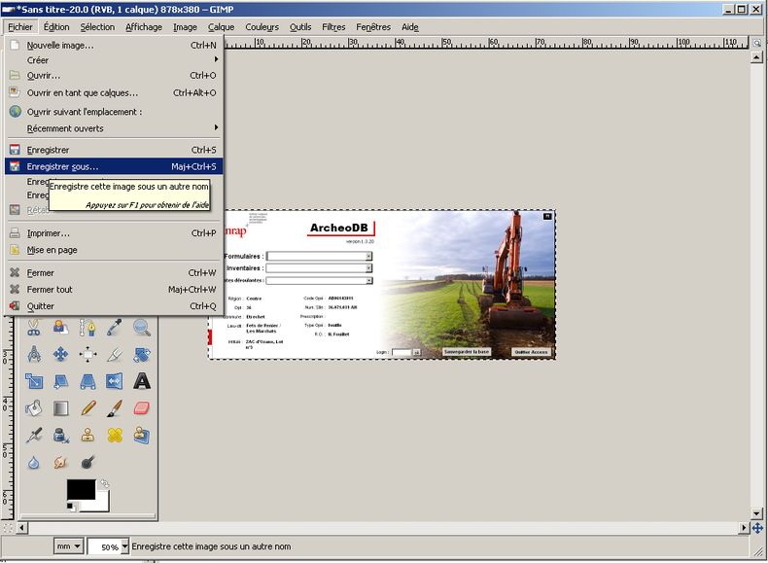
Task: Choose Ouvrir… menu entry
Action: (114, 76)
